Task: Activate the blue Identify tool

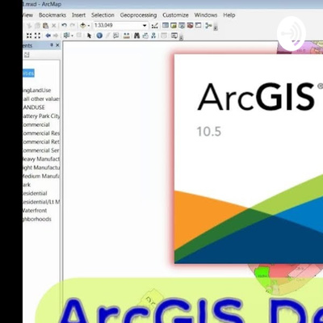Action: pos(99,36)
